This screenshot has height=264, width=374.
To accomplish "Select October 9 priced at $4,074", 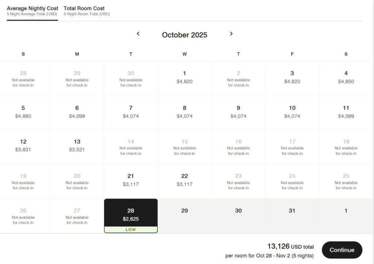I will (x=238, y=112).
